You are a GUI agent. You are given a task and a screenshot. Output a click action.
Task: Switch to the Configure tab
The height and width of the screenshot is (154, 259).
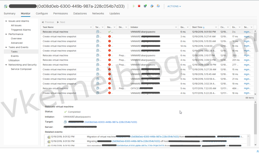click(x=42, y=14)
